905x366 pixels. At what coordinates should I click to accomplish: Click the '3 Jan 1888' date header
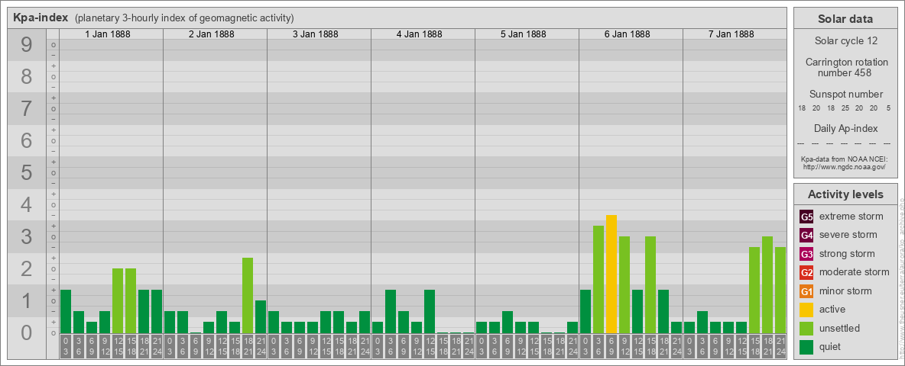tap(316, 34)
